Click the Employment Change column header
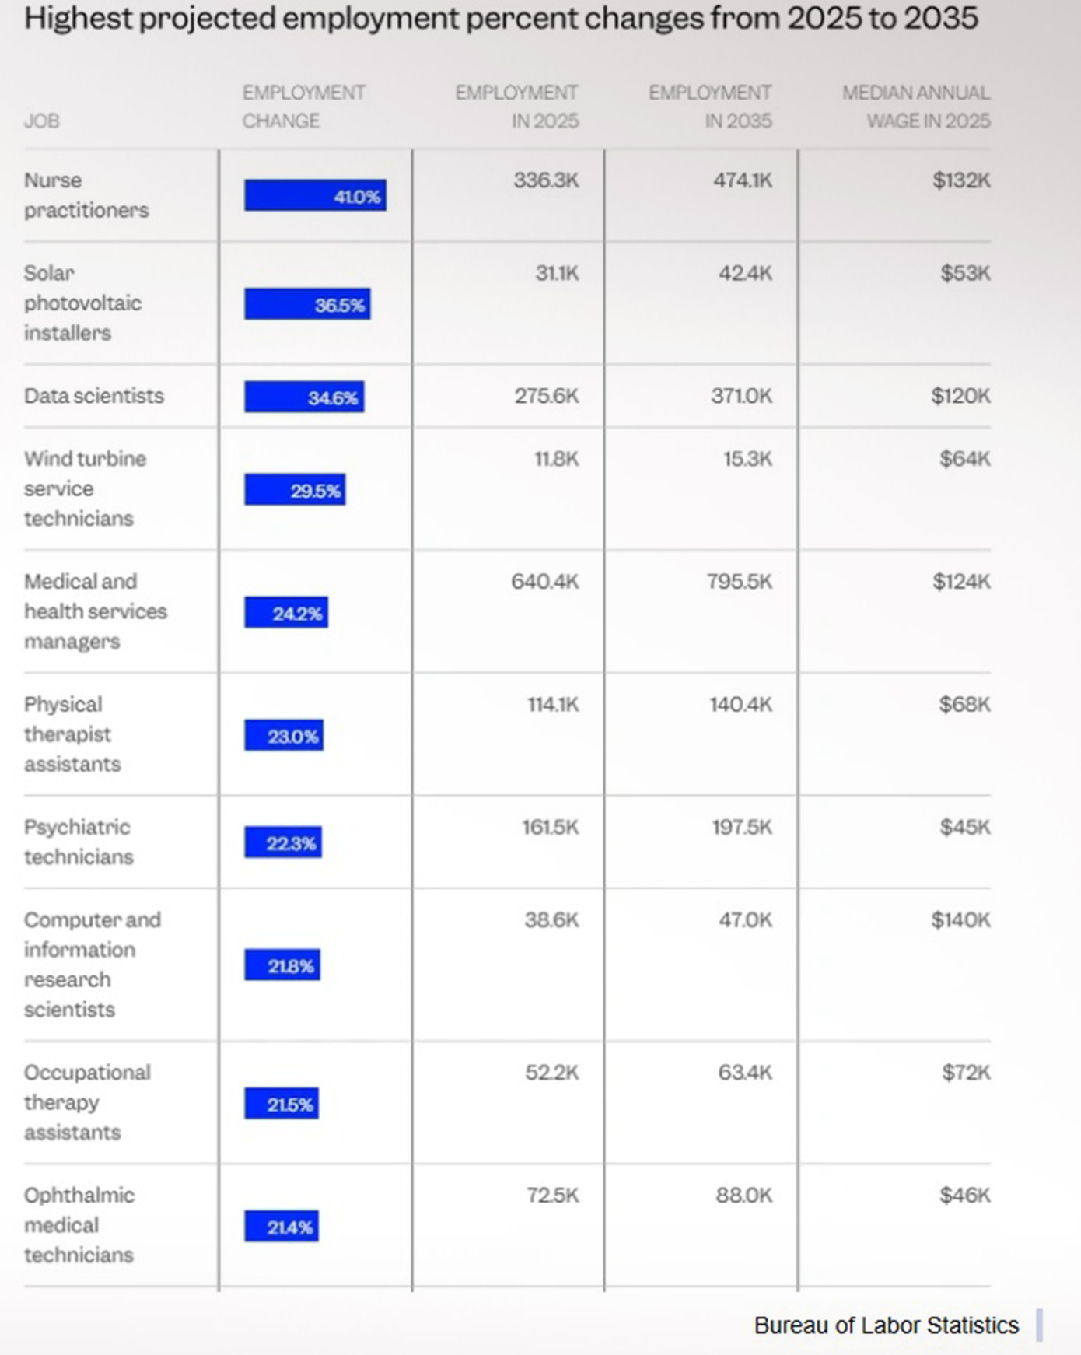1081x1355 pixels. click(303, 107)
